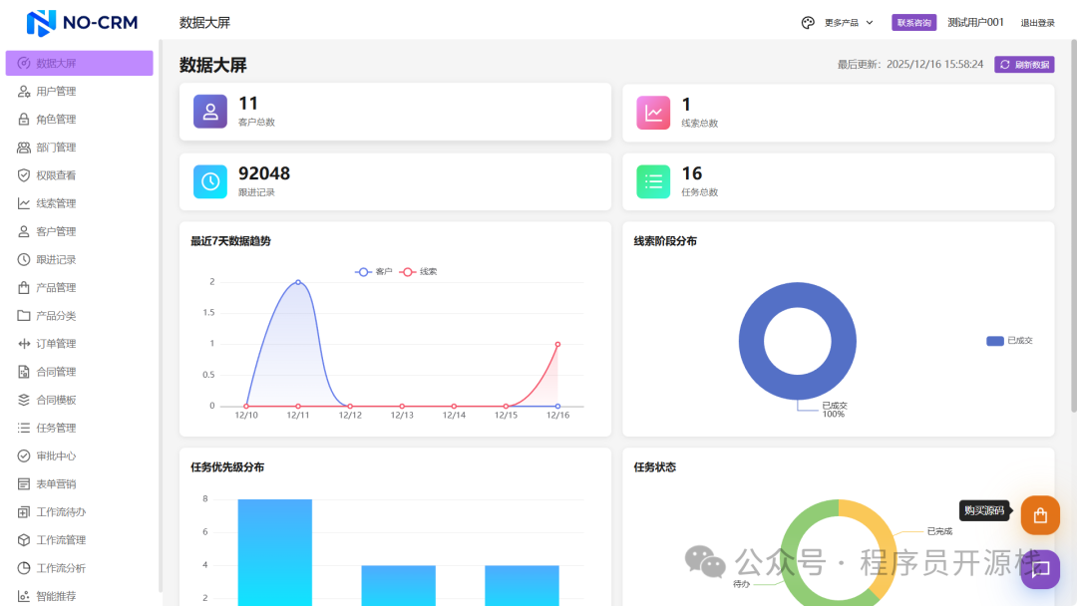Image resolution: width=1077 pixels, height=606 pixels.
Task: Toggle the 线索 series in trend legend
Action: (418, 272)
